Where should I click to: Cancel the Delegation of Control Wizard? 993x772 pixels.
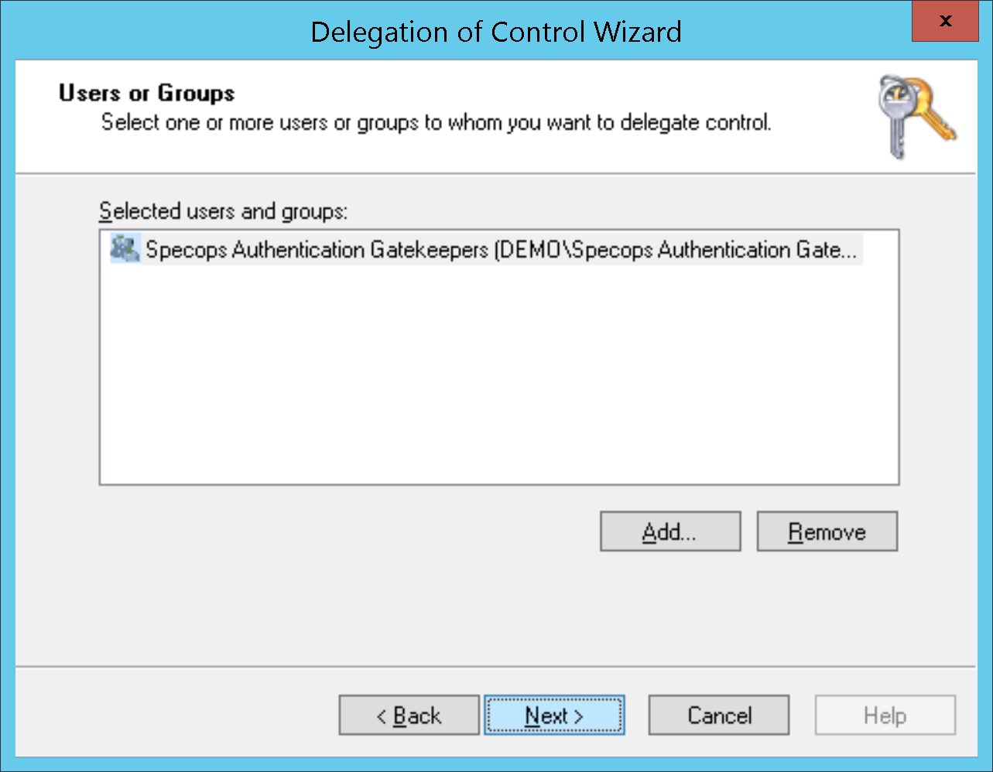click(x=719, y=716)
